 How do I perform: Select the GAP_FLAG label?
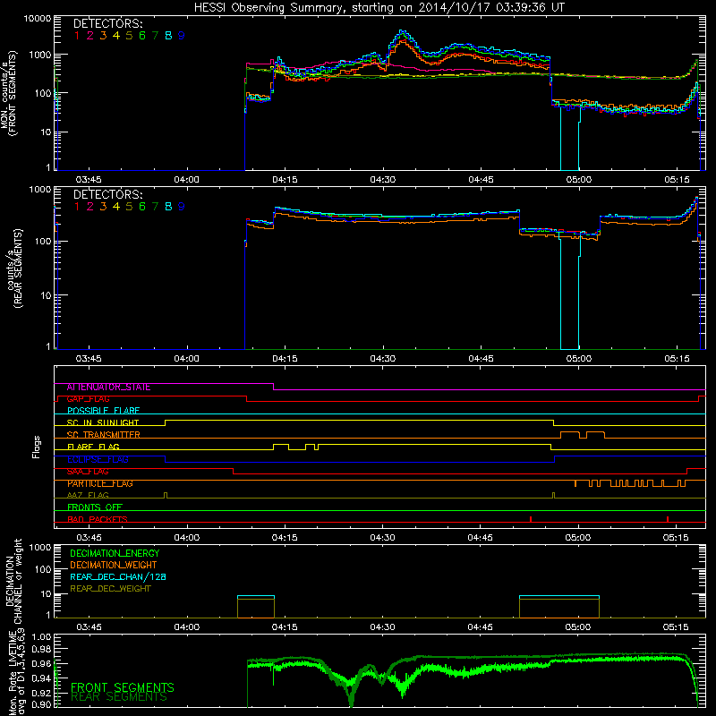[88, 399]
